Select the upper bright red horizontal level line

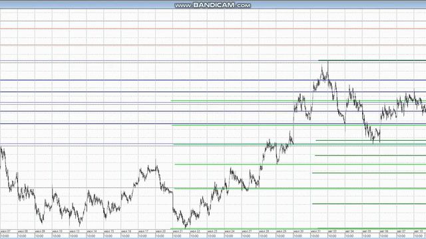[213, 29]
